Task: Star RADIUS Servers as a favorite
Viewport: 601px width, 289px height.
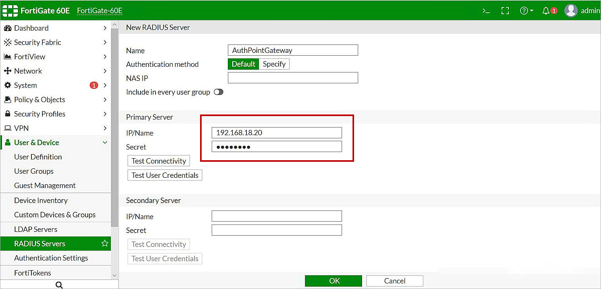Action: (x=104, y=243)
